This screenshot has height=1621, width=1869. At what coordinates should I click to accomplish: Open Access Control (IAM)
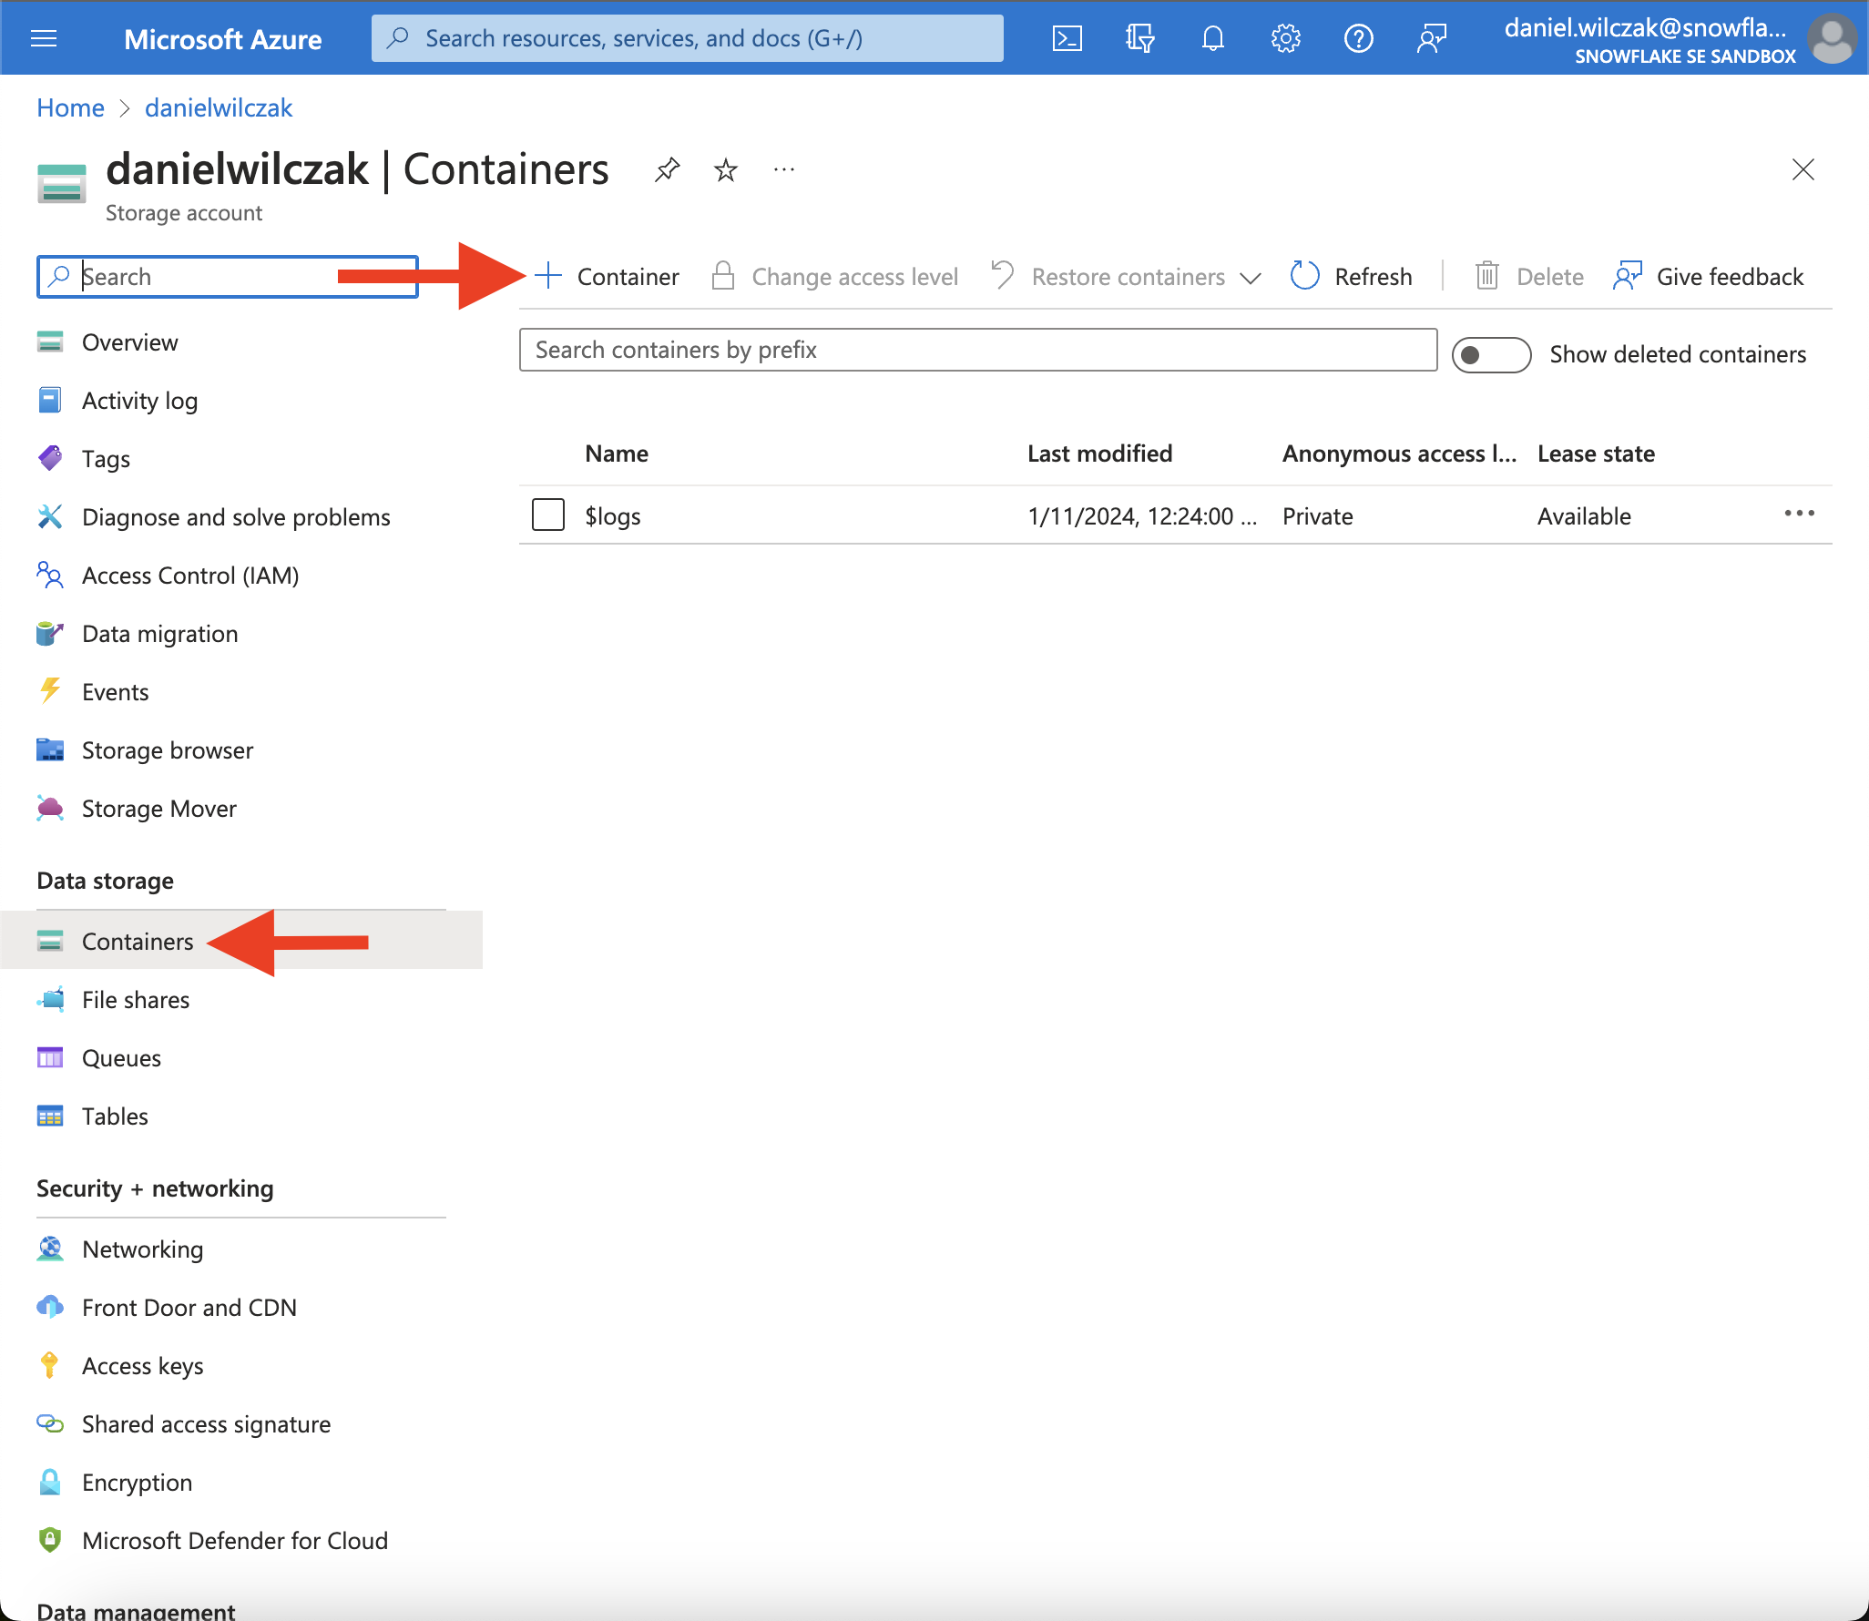click(190, 576)
